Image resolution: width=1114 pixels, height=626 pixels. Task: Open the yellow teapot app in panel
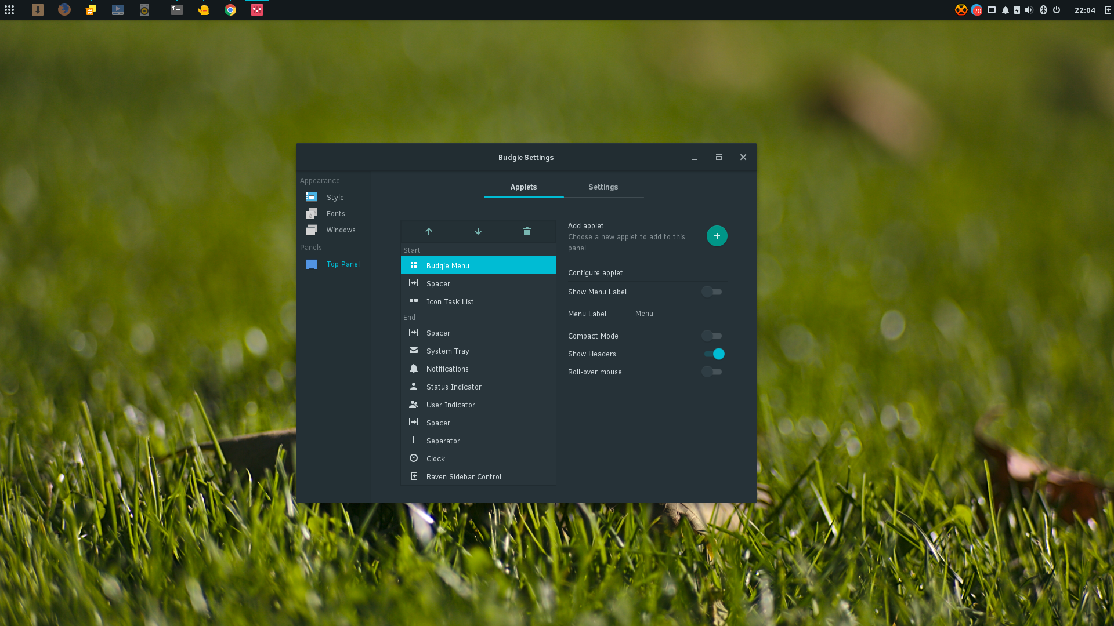pyautogui.click(x=204, y=10)
